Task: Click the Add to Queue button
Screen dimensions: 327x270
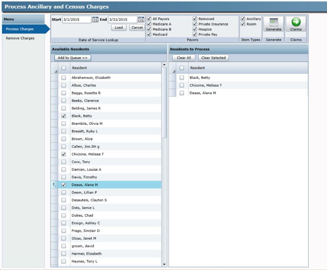Action: pos(73,58)
